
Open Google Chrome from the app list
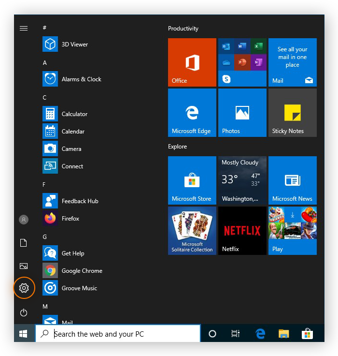coord(82,271)
